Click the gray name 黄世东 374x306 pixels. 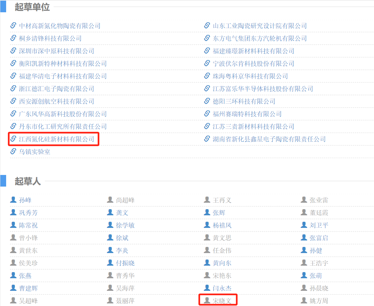28,250
